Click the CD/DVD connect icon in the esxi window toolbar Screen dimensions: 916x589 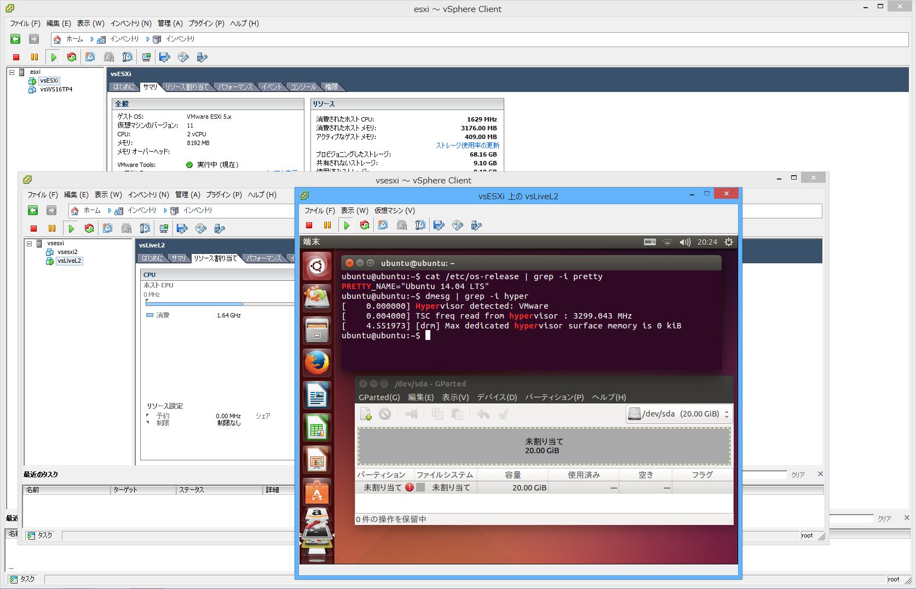pos(183,57)
